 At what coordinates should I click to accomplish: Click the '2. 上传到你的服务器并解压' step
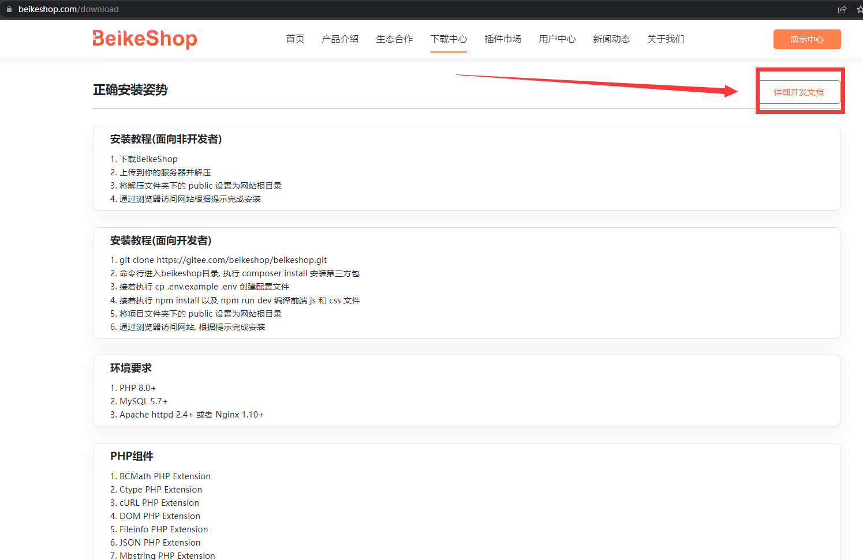[160, 172]
